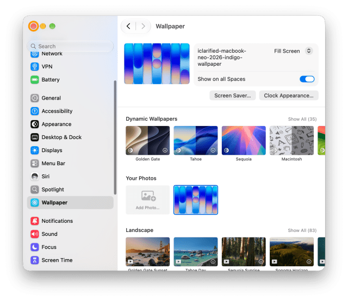Open Network in the sidebar

point(70,54)
